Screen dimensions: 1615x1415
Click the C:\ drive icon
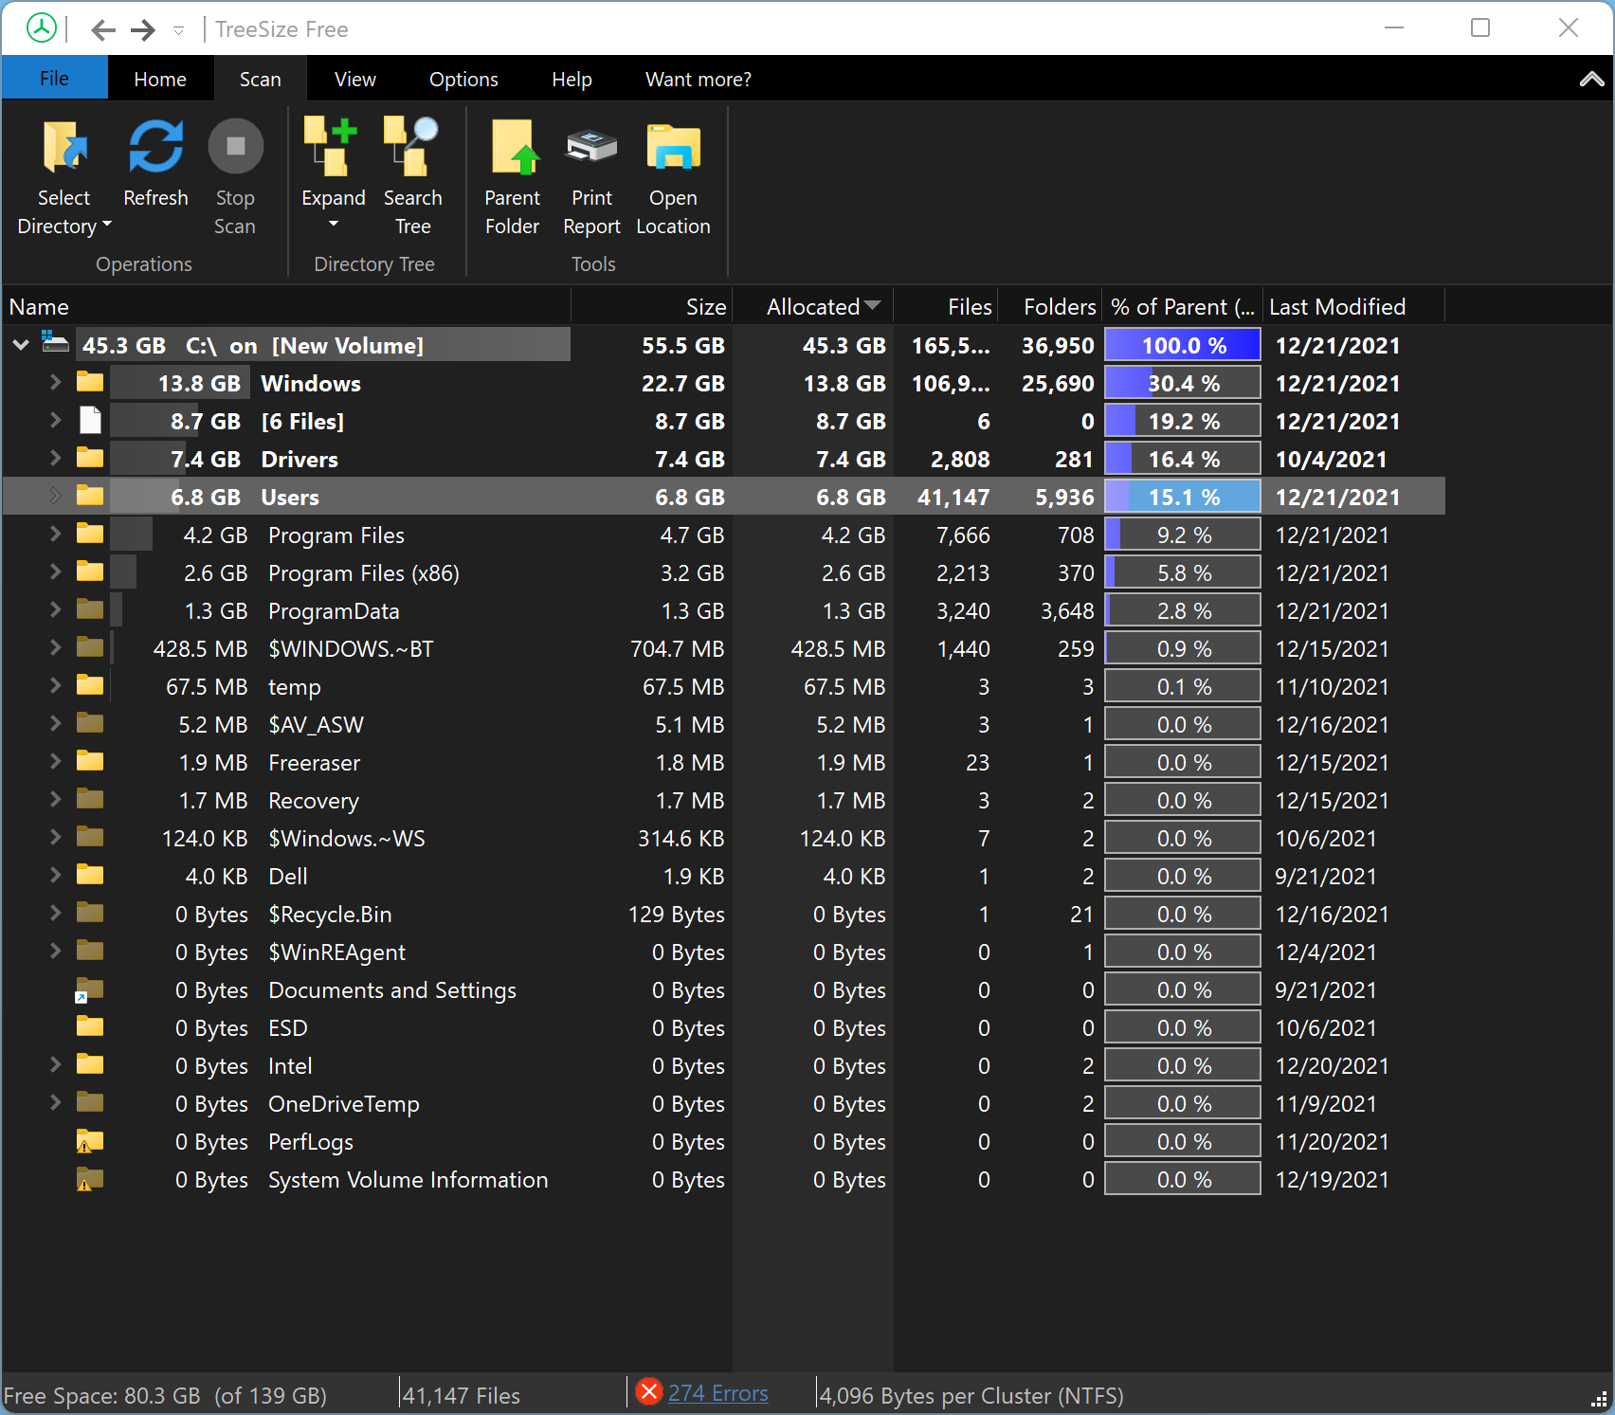pos(55,343)
